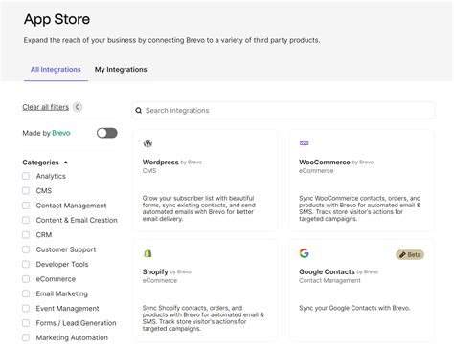The image size is (454, 347).
Task: Click the Google logo icon
Action: click(304, 253)
